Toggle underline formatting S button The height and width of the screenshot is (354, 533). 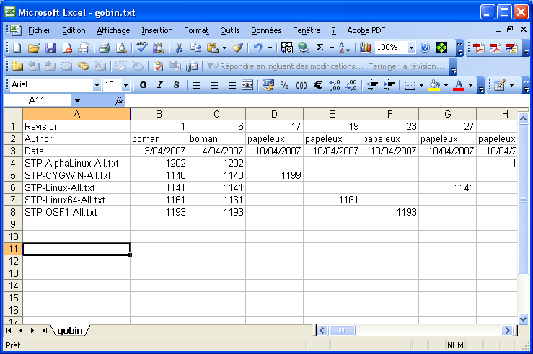coord(177,85)
